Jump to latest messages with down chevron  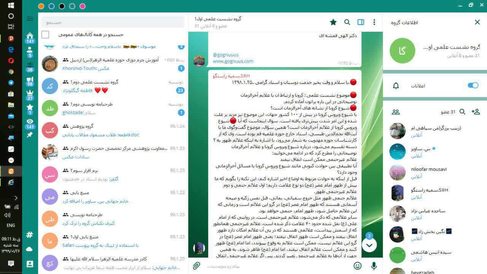369,245
